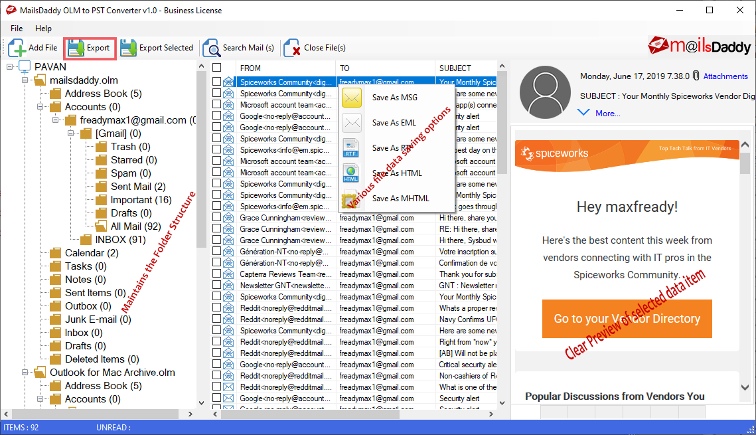Click the Save As RTF document icon
The width and height of the screenshot is (756, 435).
coord(350,148)
